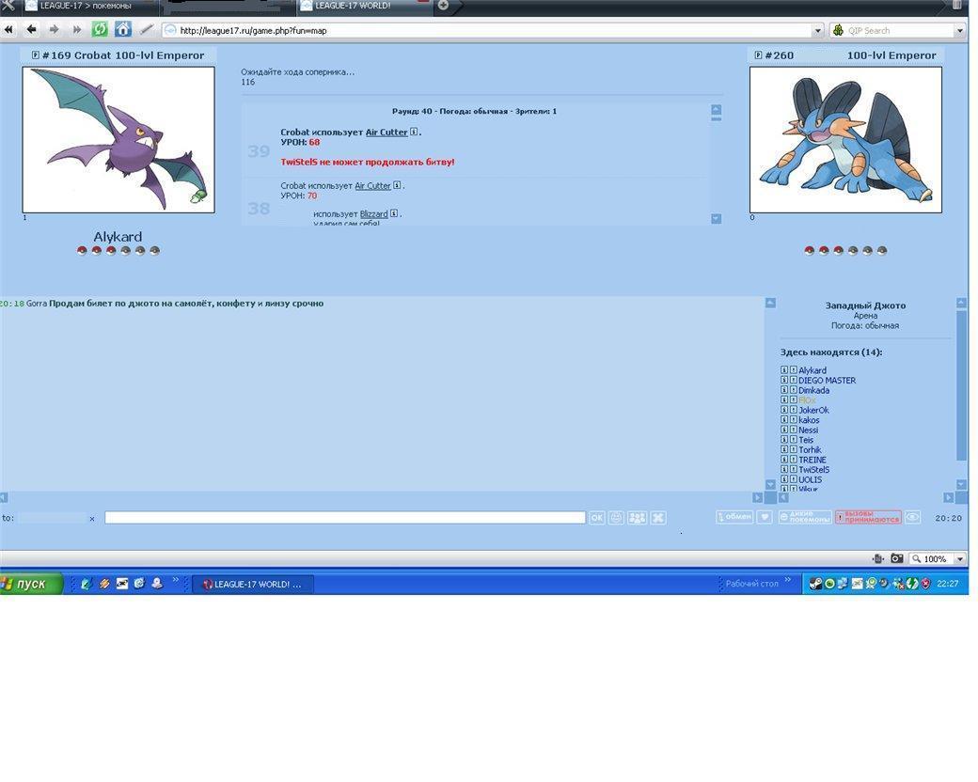Click the info icon beside Nessi
This screenshot has width=978, height=782.
pos(784,430)
